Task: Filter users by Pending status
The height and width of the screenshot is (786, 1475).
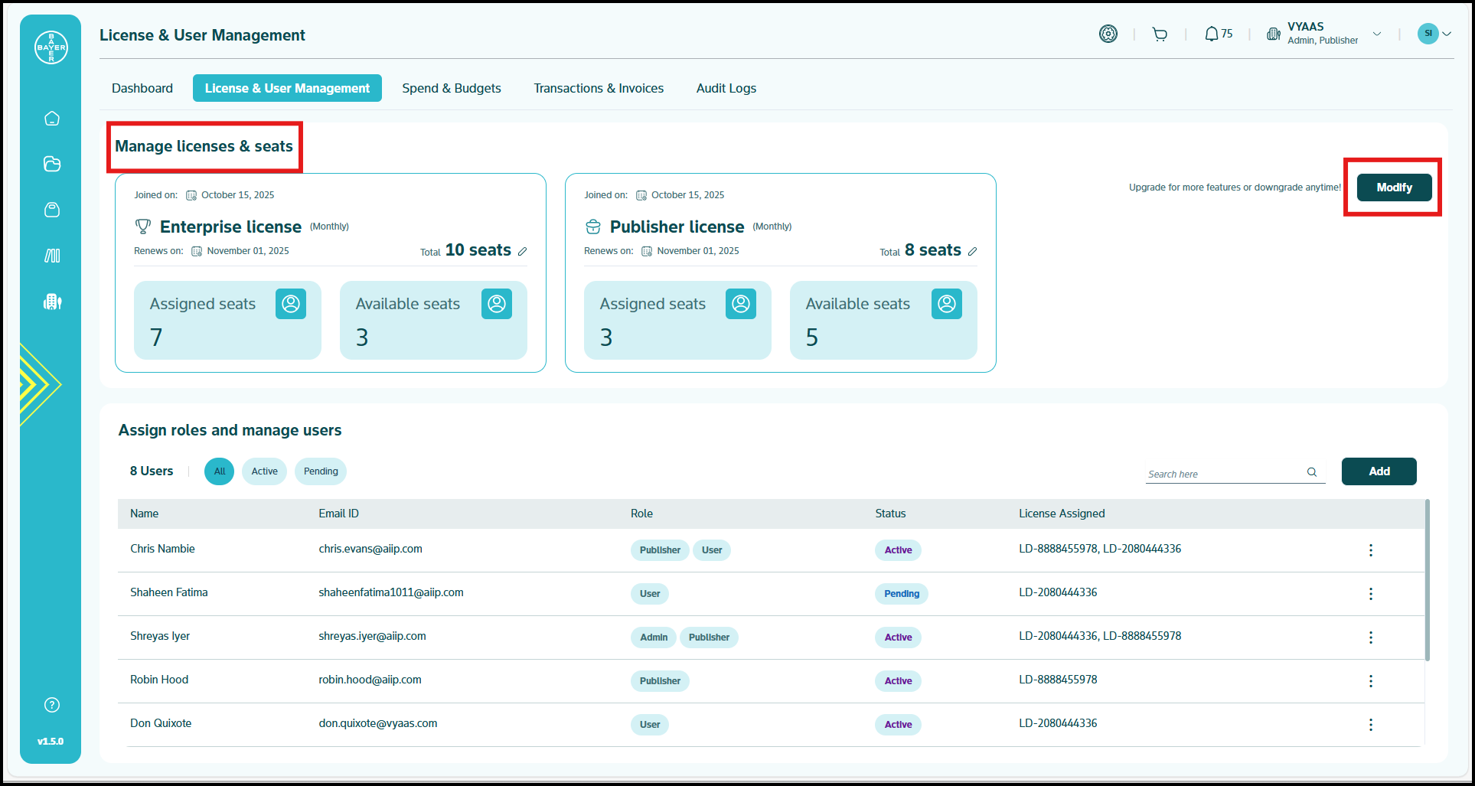Action: click(x=321, y=471)
